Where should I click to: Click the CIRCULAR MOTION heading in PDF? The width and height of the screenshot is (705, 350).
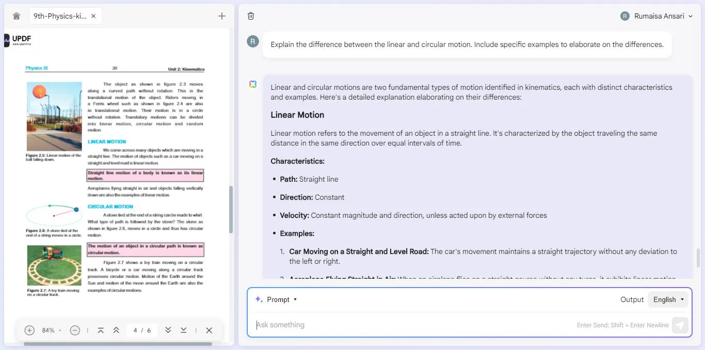(x=110, y=206)
